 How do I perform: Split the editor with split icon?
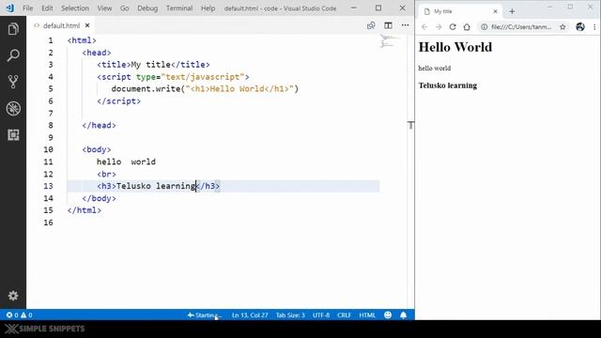pos(388,25)
